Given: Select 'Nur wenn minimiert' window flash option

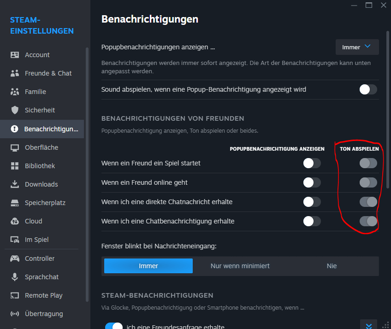Looking at the screenshot, I should coord(240,266).
